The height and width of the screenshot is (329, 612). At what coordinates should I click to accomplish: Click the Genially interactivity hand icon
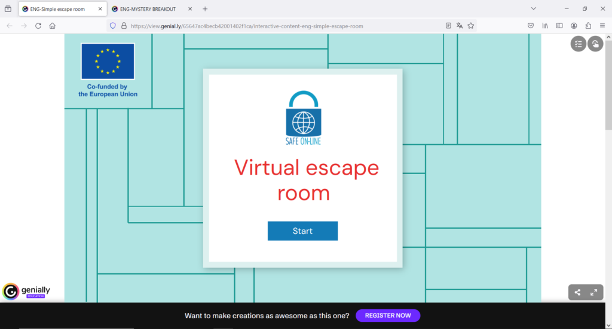[595, 44]
